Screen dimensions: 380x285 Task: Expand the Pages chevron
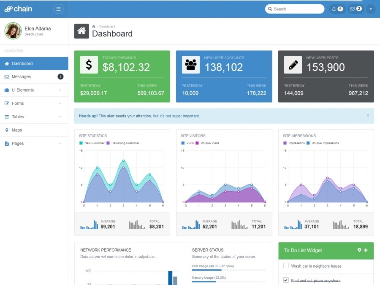[60, 143]
